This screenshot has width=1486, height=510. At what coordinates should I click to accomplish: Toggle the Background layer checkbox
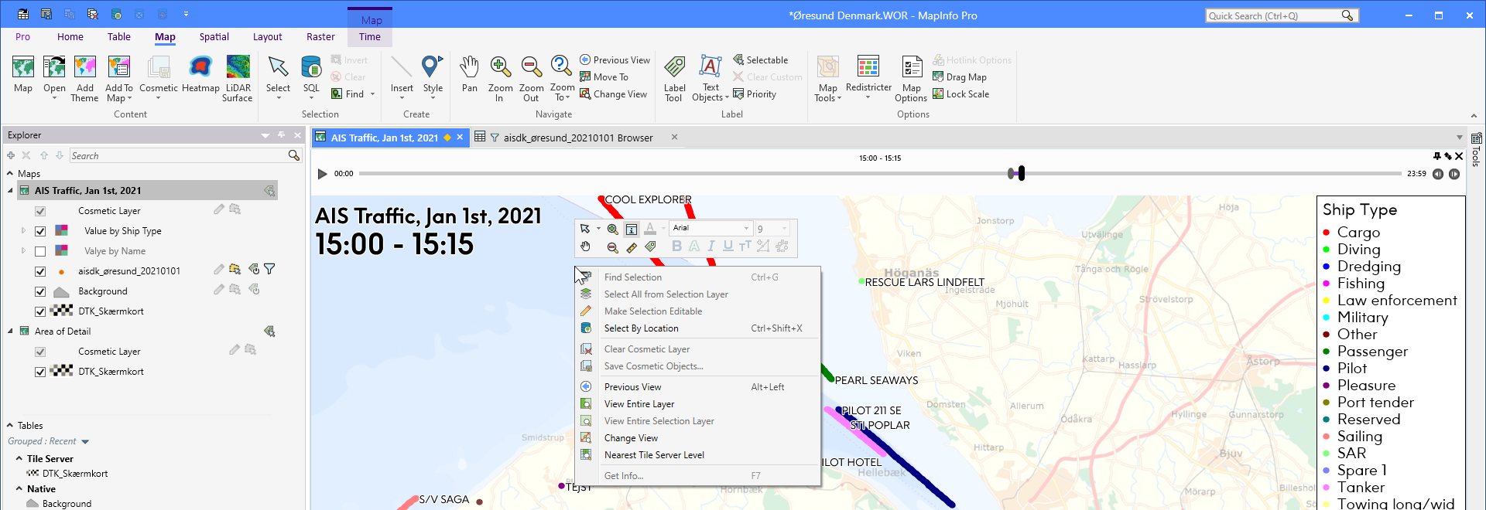click(40, 291)
